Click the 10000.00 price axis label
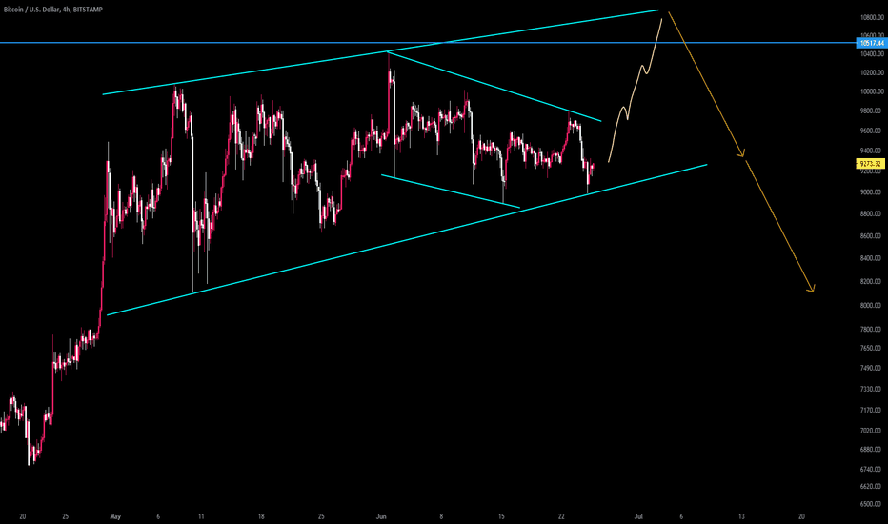888x524 pixels. 872,91
